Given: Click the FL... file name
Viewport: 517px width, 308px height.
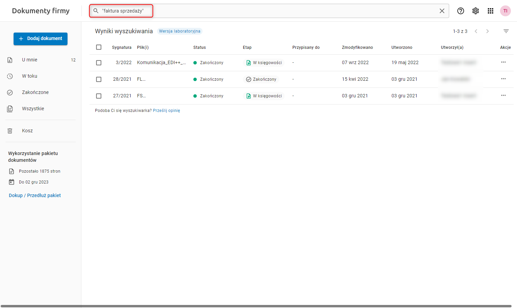Looking at the screenshot, I should (141, 79).
